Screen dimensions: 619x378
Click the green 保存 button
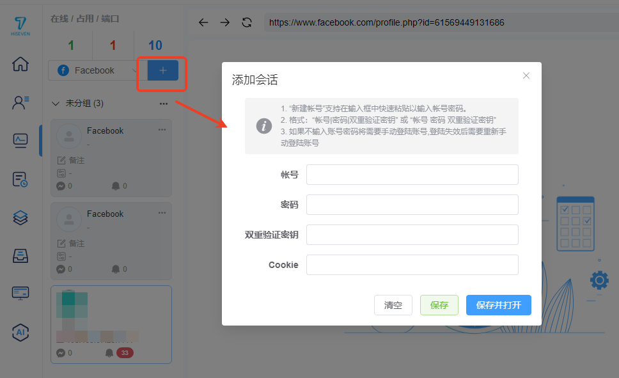point(439,305)
